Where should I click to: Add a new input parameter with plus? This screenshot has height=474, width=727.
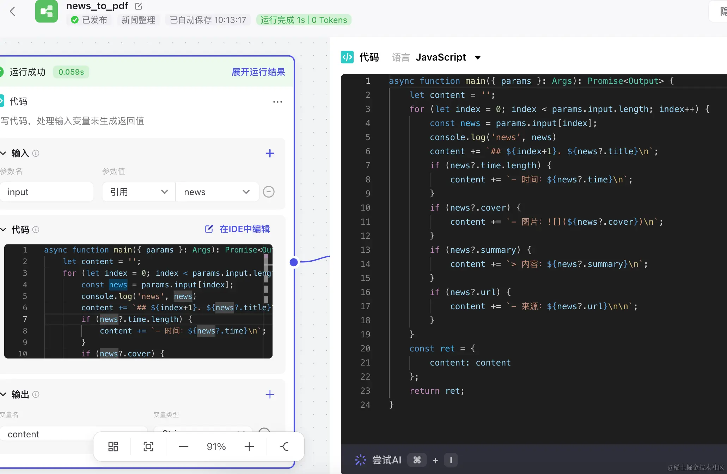[x=270, y=153]
